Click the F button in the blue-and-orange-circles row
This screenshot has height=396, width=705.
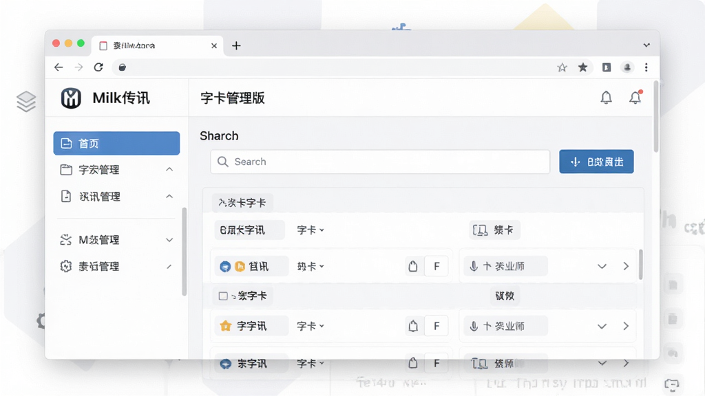click(x=436, y=266)
